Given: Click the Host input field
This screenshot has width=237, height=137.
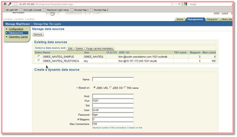Looking at the screenshot, I should pyautogui.click(x=113, y=96).
